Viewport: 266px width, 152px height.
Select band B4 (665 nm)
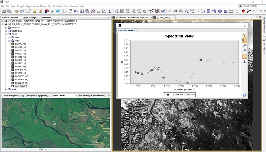click(20, 53)
